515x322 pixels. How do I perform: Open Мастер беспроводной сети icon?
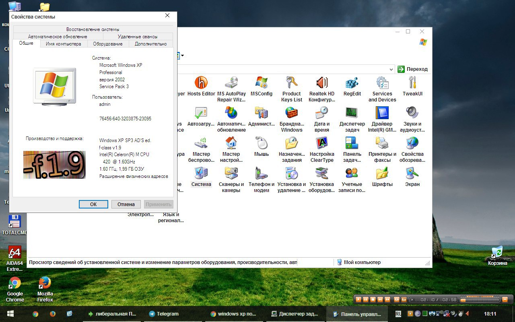pos(201,149)
